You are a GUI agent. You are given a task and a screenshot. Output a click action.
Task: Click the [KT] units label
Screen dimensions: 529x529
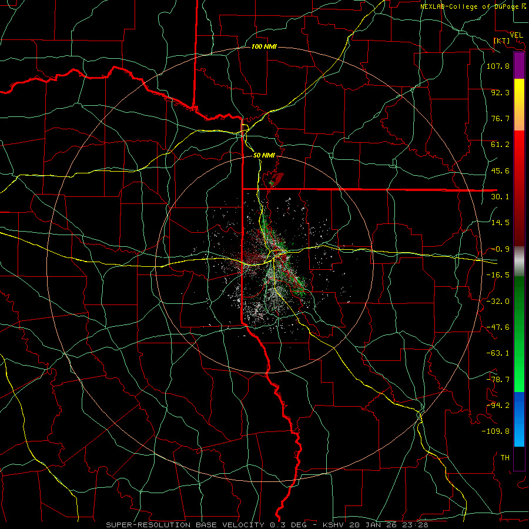coord(502,41)
